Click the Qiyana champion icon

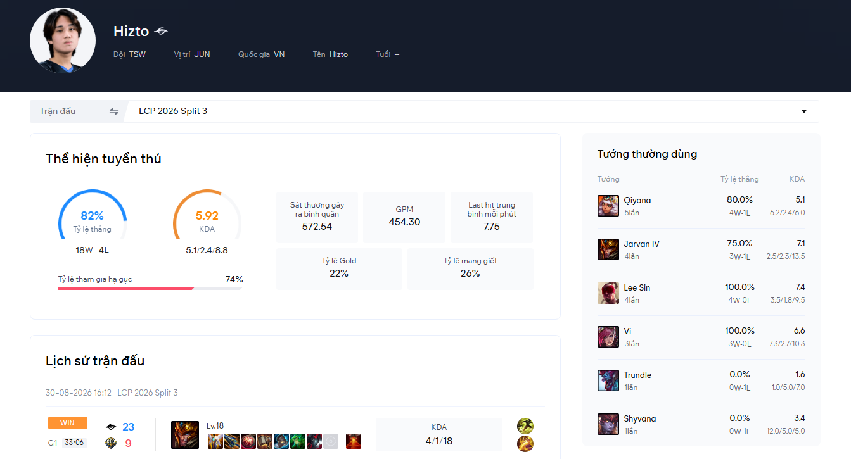pyautogui.click(x=608, y=206)
